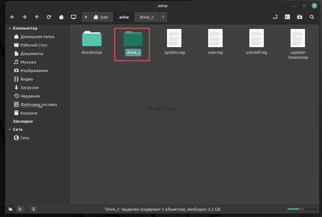Click the Computer monitor toolbar icon
Image resolution: width=322 pixels, height=217 pixels.
click(74, 17)
